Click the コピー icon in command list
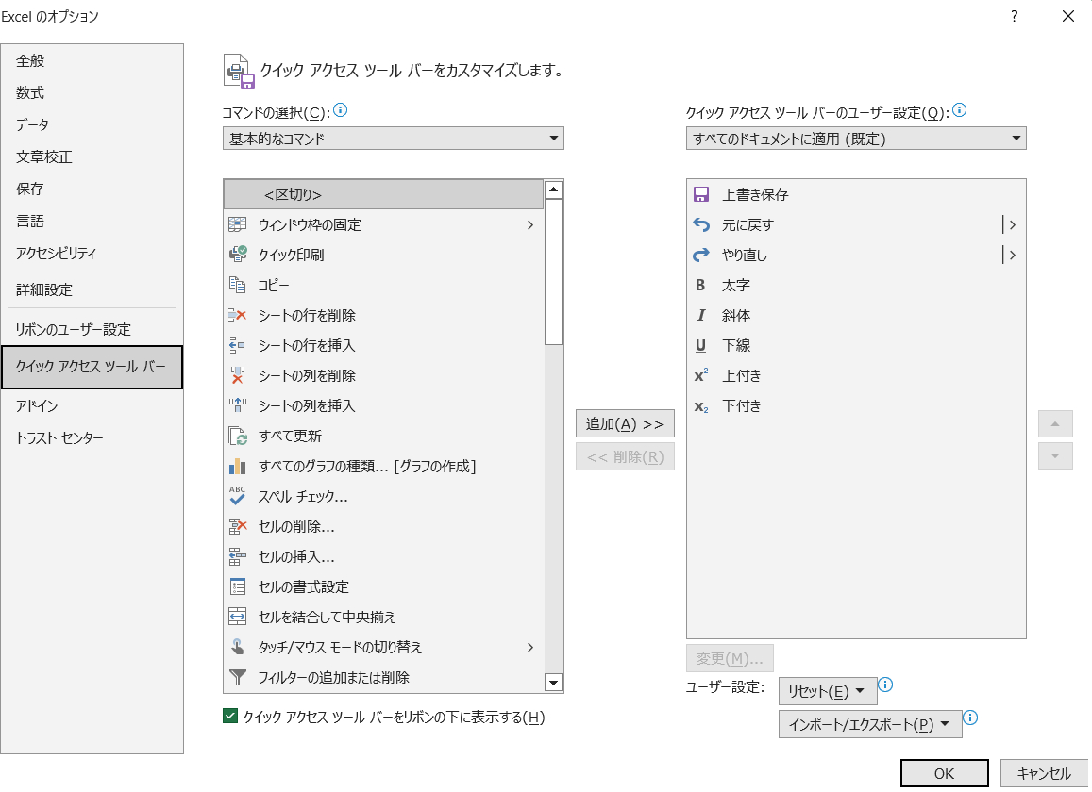This screenshot has width=1092, height=792. pyautogui.click(x=238, y=285)
